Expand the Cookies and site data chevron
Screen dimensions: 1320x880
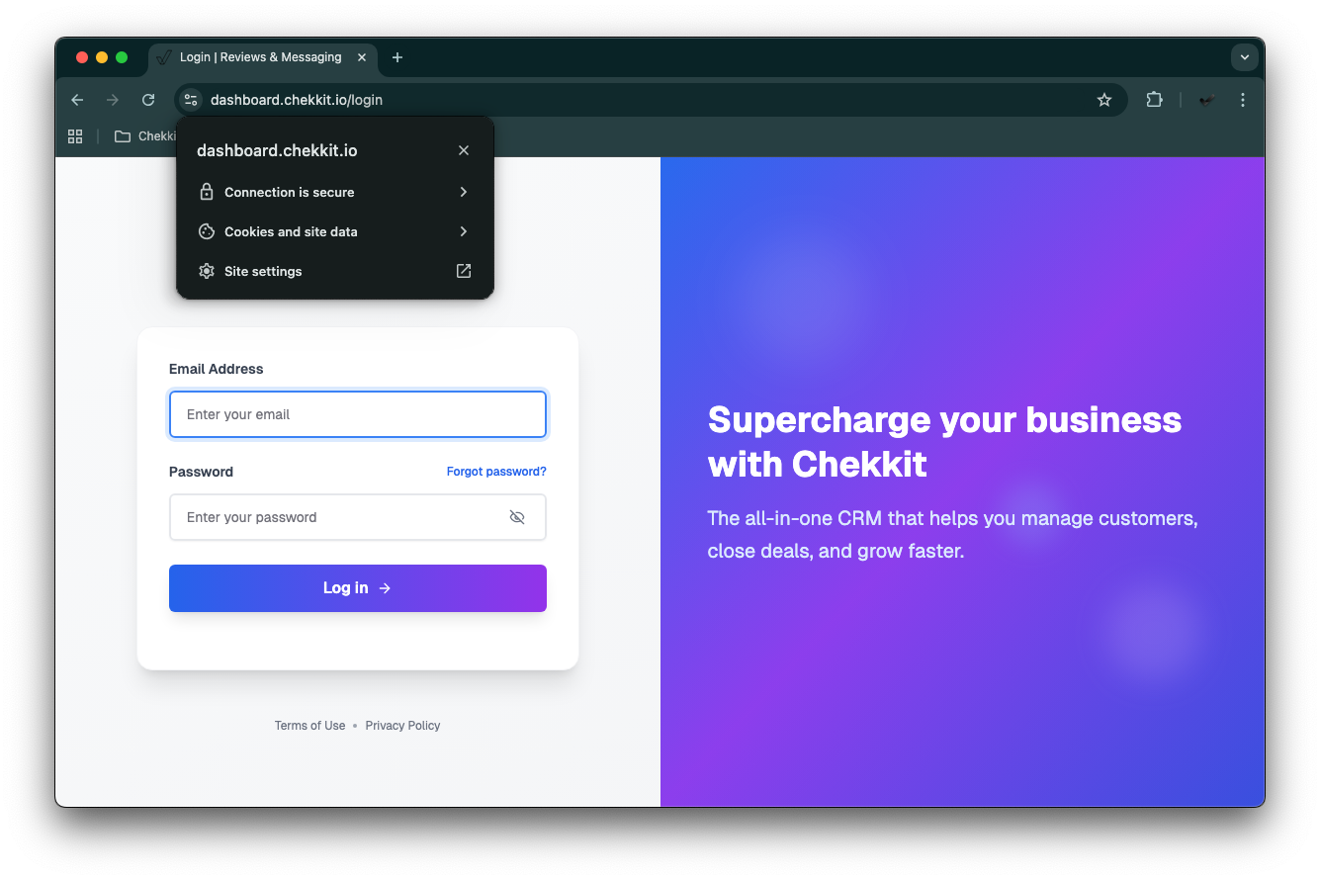[464, 231]
